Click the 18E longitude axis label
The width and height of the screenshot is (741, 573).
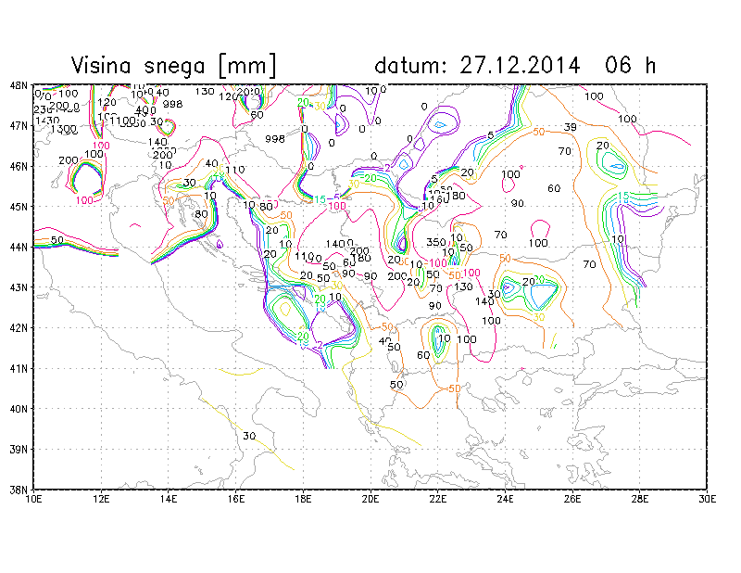[x=303, y=499]
